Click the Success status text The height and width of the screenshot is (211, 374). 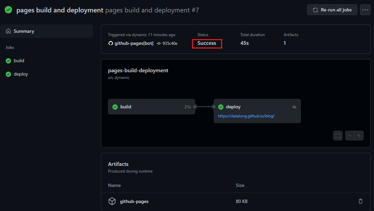point(206,43)
